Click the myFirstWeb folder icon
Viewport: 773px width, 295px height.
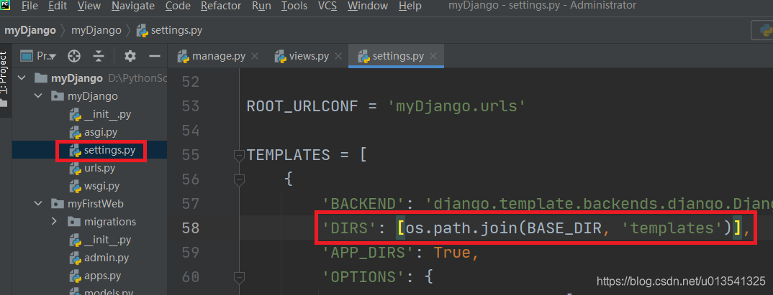pos(58,204)
